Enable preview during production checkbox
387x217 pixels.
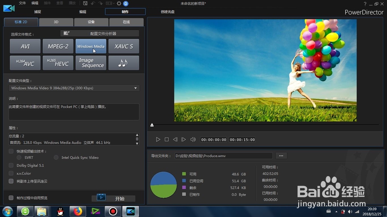point(11,198)
